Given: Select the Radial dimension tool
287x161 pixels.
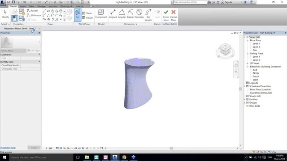Looking at the screenshot, I should 130,14.
